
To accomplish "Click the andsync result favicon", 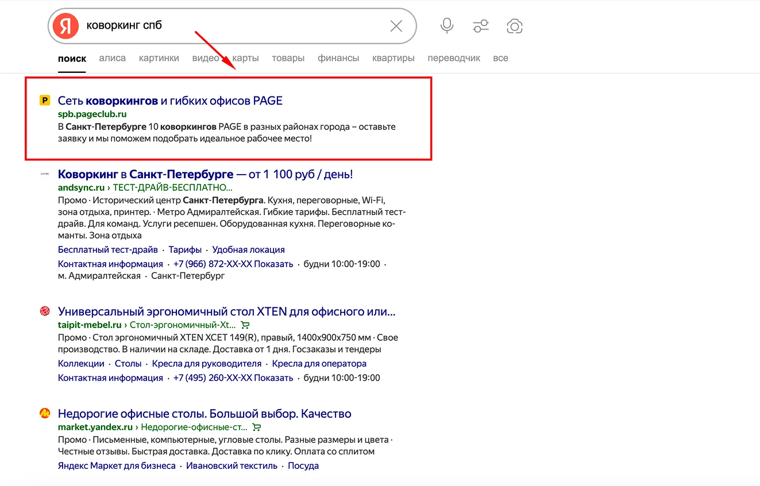I will click(x=45, y=173).
